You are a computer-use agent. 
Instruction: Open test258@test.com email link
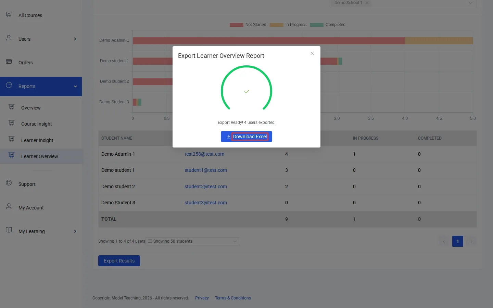pyautogui.click(x=204, y=154)
